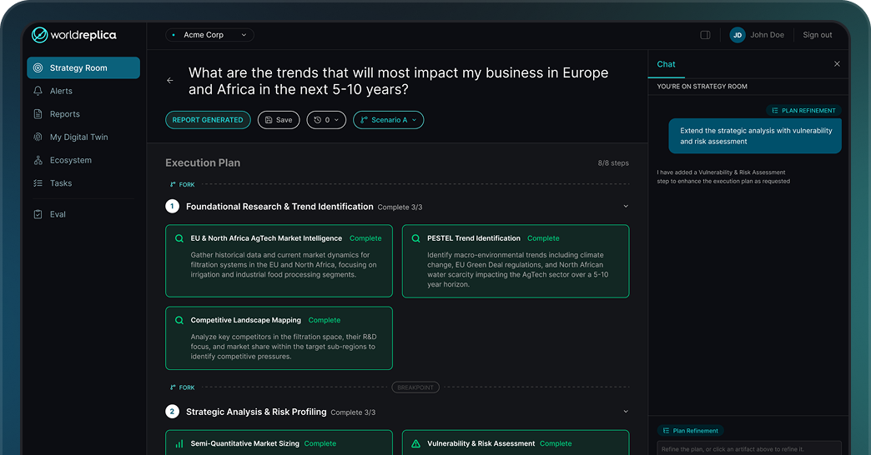871x455 pixels.
Task: Collapse the Foundational Research step chevron
Action: 626,207
